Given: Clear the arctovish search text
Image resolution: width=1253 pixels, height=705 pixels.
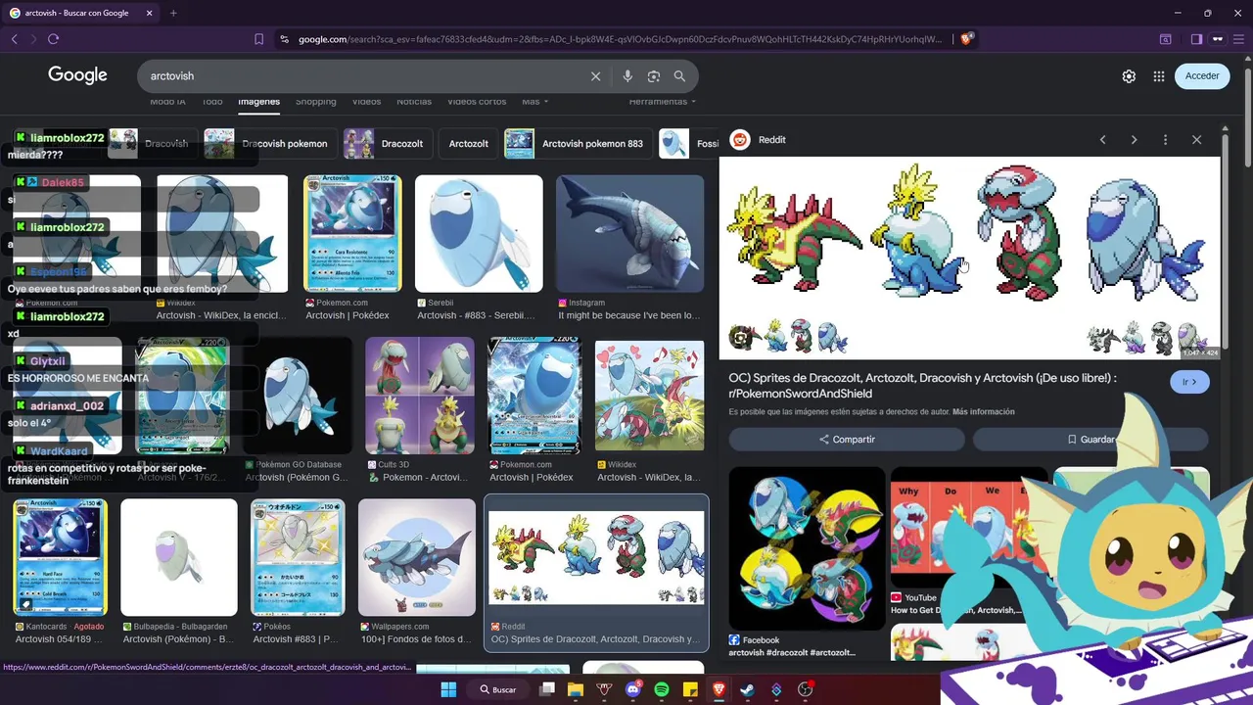Looking at the screenshot, I should pyautogui.click(x=595, y=76).
